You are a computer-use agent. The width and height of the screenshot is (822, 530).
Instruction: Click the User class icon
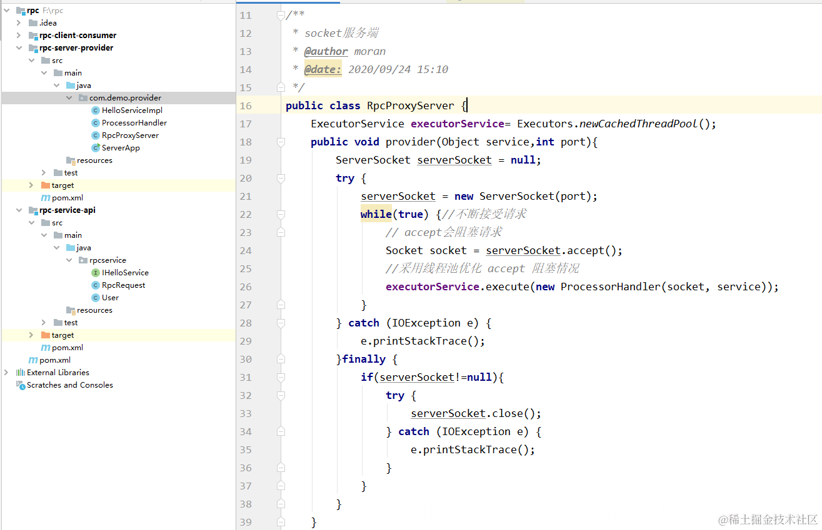point(96,298)
